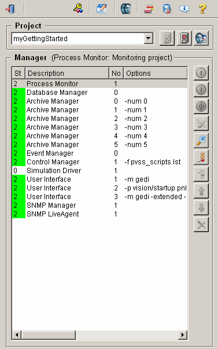This screenshot has height=349, width=218.
Task: Click the append manager icon with red item
Action: pos(201,157)
